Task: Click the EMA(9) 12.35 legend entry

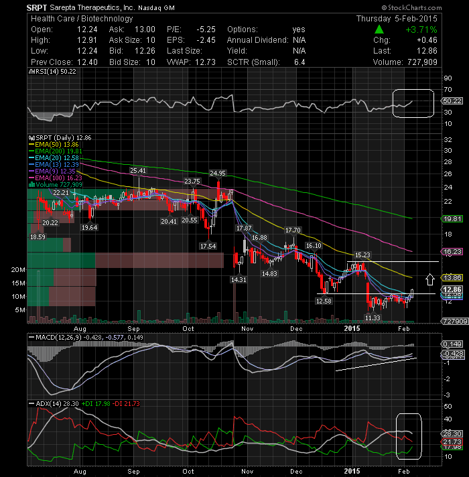Action: [52, 172]
